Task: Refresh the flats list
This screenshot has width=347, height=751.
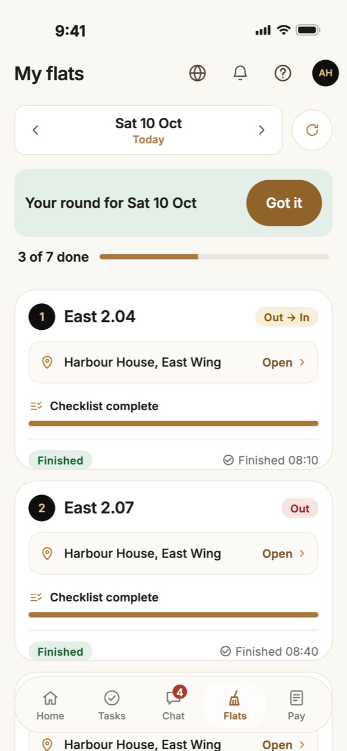Action: point(312,130)
